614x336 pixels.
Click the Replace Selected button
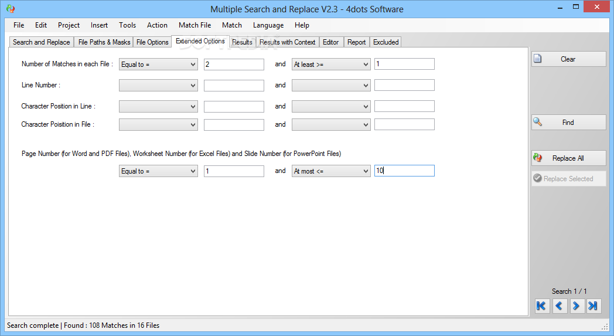(x=568, y=178)
